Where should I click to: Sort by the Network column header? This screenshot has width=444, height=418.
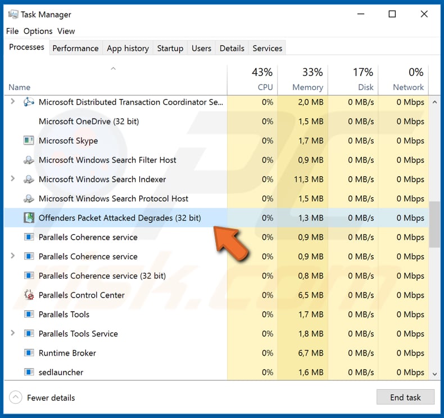(x=404, y=80)
